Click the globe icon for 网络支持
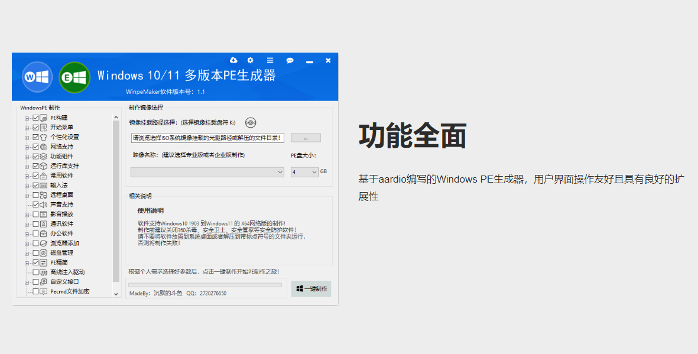698x354 pixels. click(x=44, y=147)
